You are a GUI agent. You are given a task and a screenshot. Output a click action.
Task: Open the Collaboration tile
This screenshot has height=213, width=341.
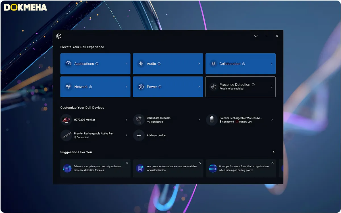pyautogui.click(x=240, y=64)
